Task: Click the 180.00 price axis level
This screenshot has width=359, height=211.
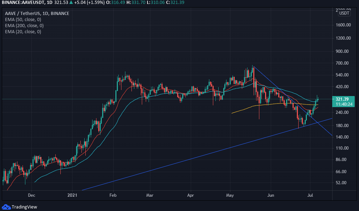Action: tap(342, 125)
